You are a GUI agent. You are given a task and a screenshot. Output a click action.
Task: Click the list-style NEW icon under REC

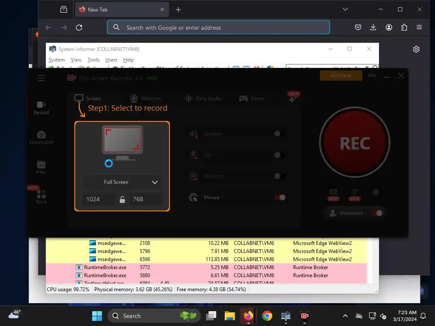pos(355,195)
